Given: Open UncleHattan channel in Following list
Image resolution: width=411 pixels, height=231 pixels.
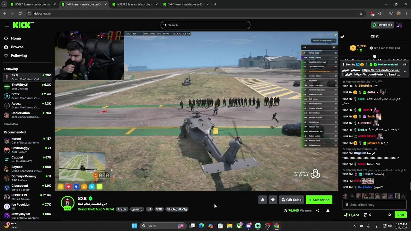Looking at the screenshot, I should [x=27, y=115].
